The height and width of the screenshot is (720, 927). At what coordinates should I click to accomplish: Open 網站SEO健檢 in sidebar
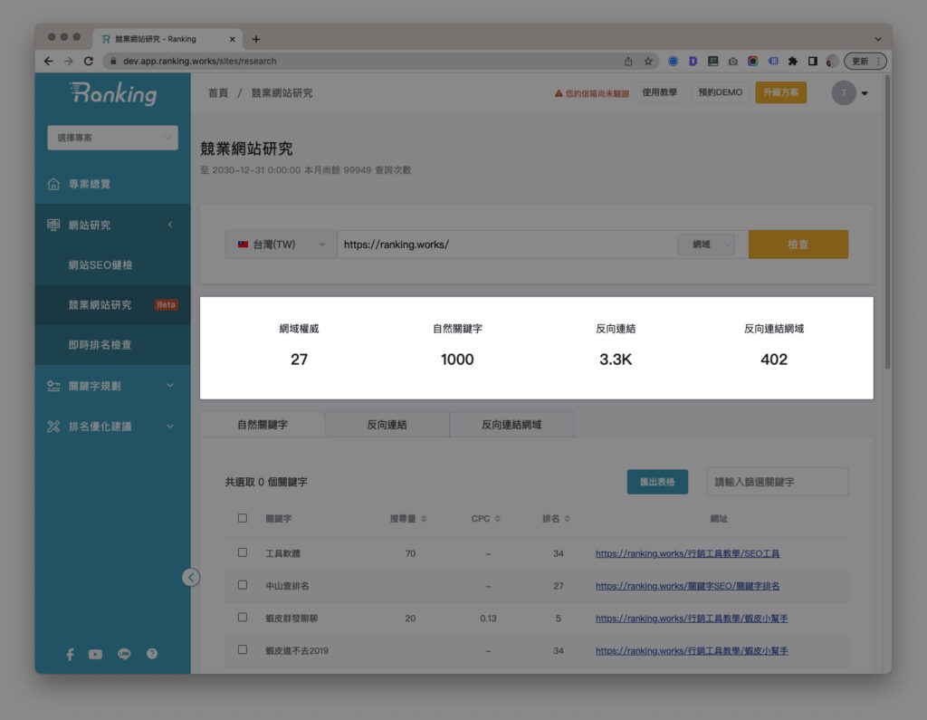pos(112,265)
